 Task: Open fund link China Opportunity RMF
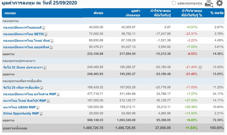click(21, 114)
